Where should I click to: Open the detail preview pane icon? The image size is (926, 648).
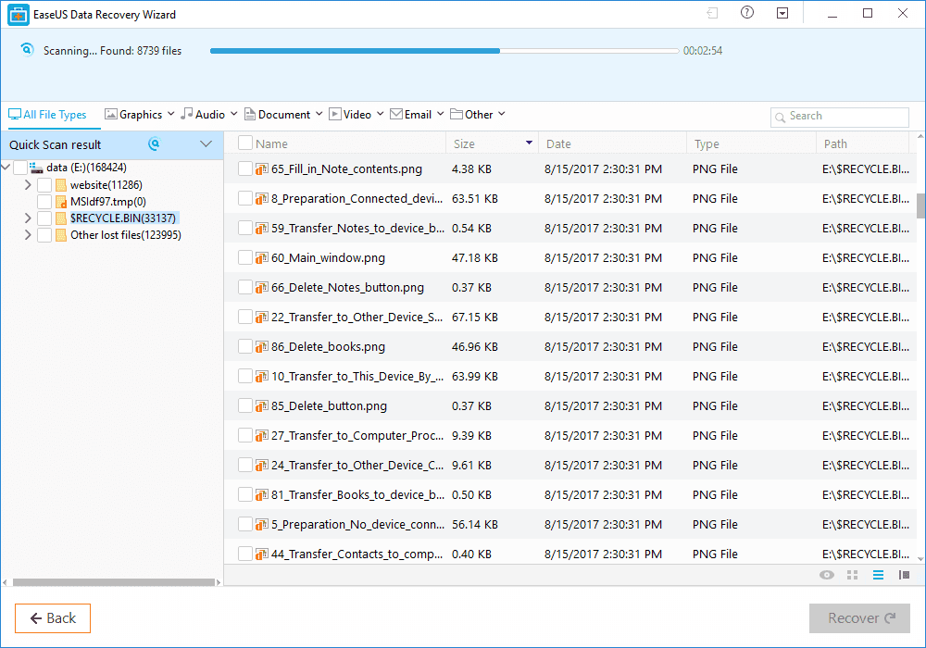(904, 575)
